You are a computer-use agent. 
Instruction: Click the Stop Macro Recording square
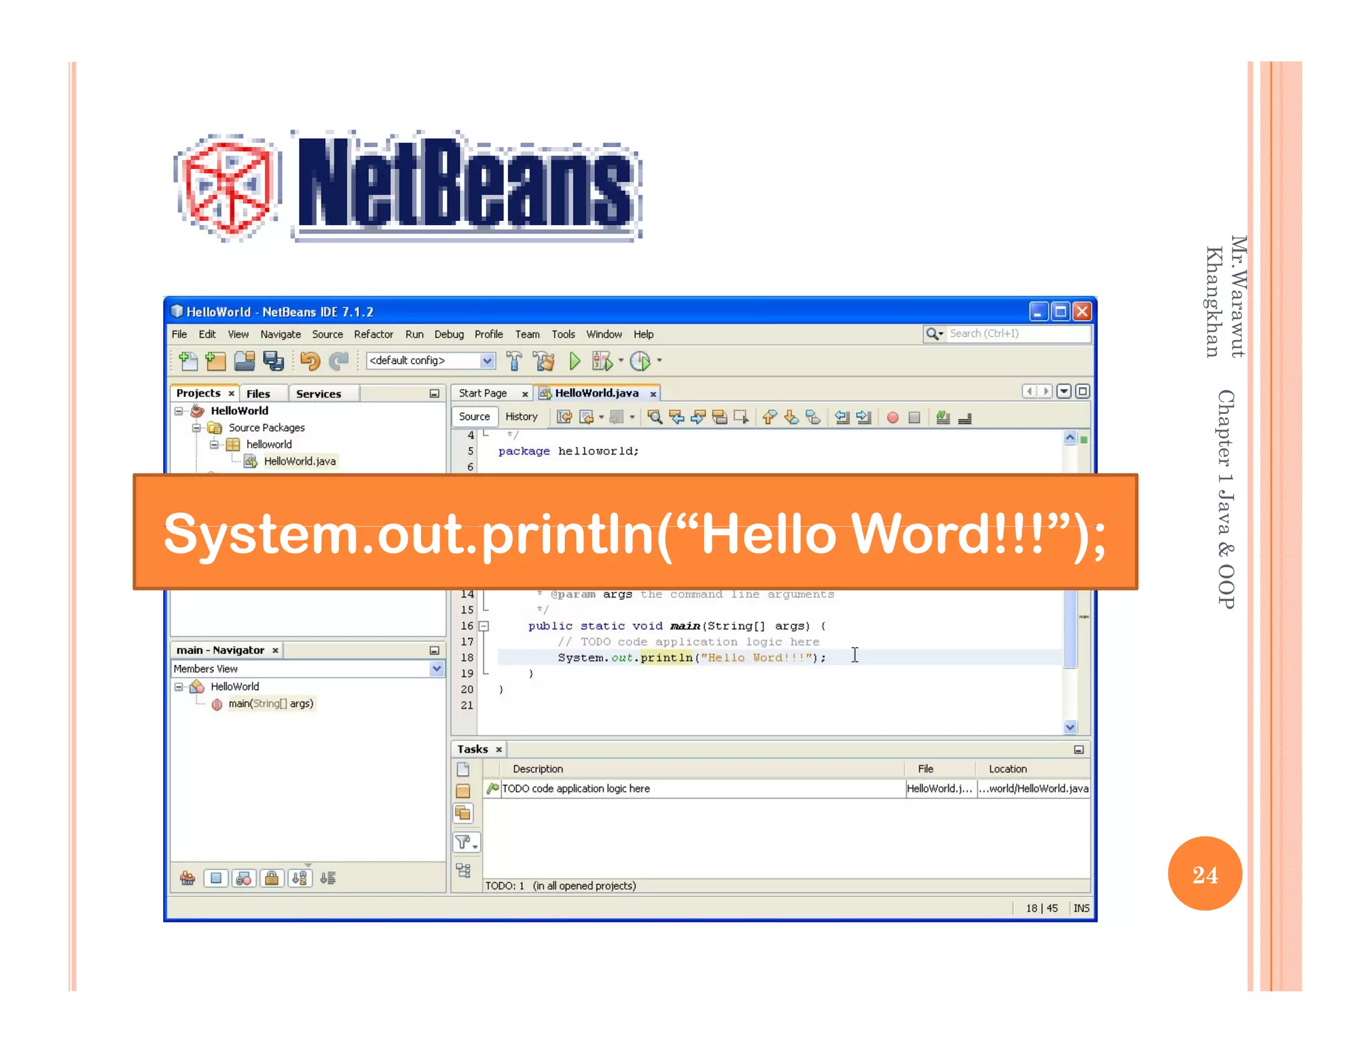tap(914, 417)
